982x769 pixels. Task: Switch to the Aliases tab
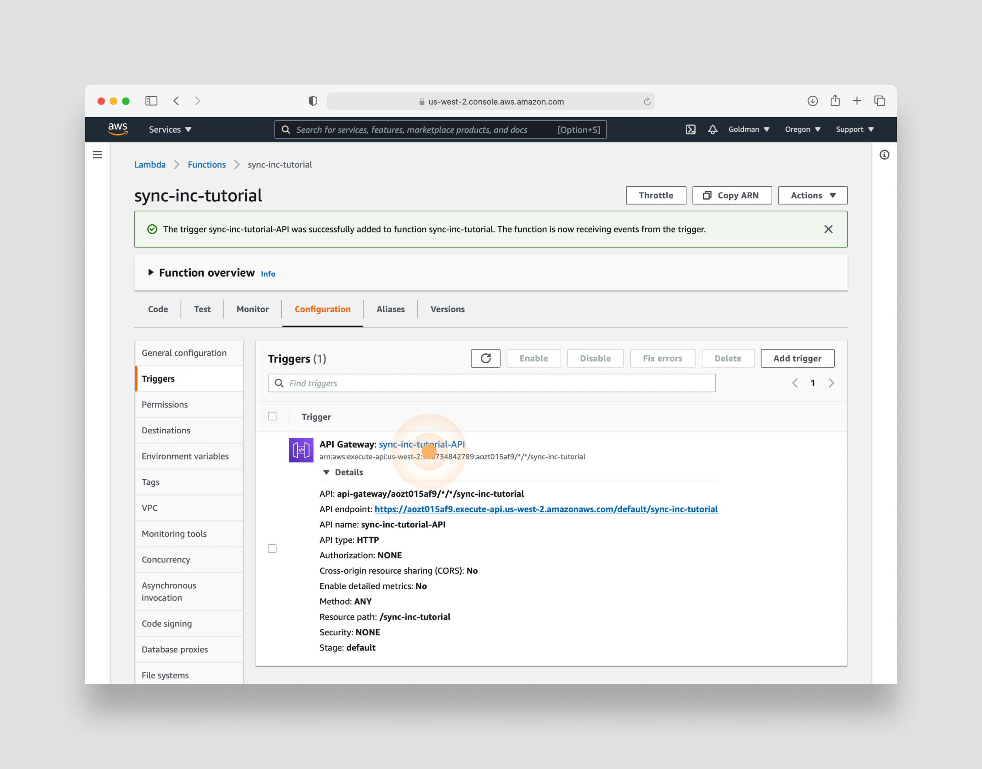[390, 309]
